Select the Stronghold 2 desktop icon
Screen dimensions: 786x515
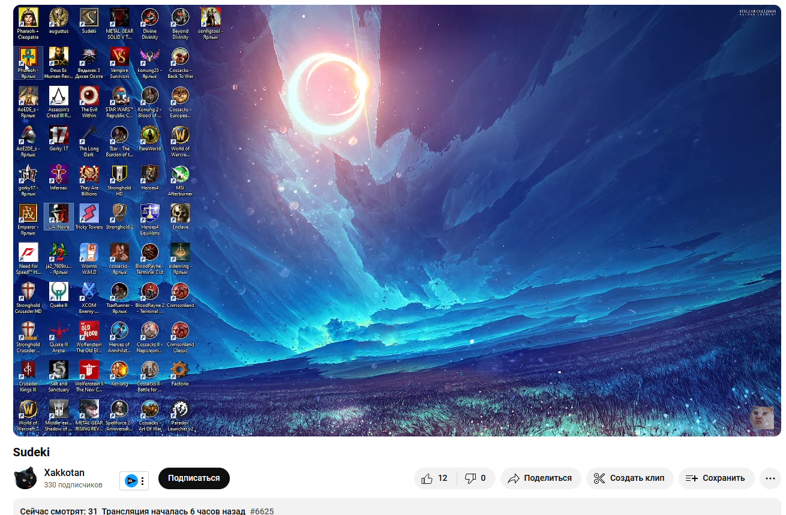(119, 216)
